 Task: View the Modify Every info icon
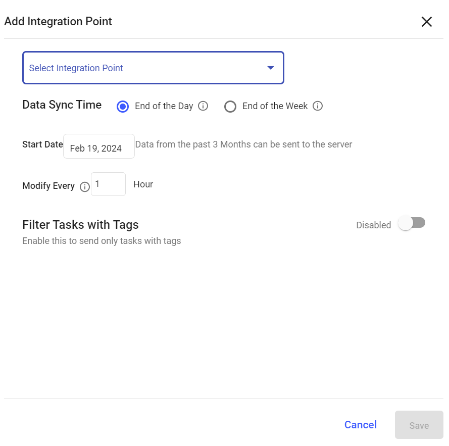point(85,187)
